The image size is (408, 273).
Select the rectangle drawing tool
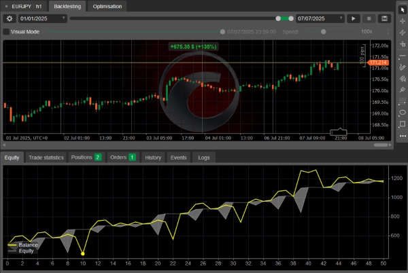coord(403,124)
